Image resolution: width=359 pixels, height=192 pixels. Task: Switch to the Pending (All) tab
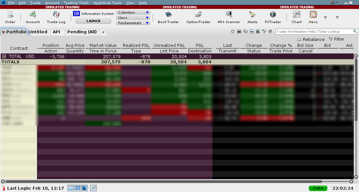[82, 32]
